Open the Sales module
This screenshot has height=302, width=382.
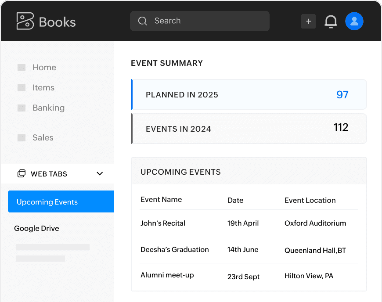pyautogui.click(x=43, y=138)
